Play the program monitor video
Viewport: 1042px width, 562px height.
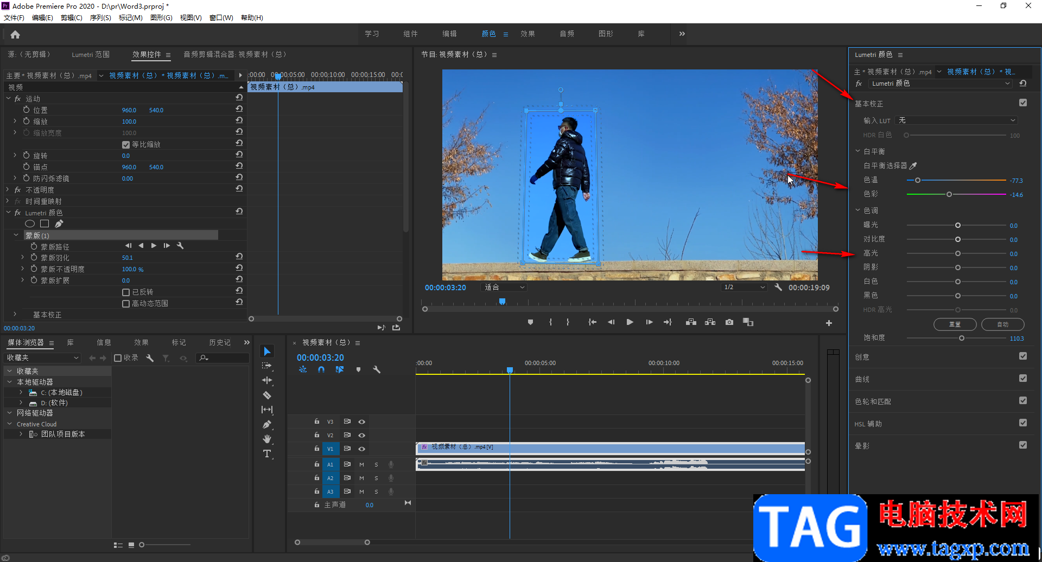pyautogui.click(x=630, y=322)
